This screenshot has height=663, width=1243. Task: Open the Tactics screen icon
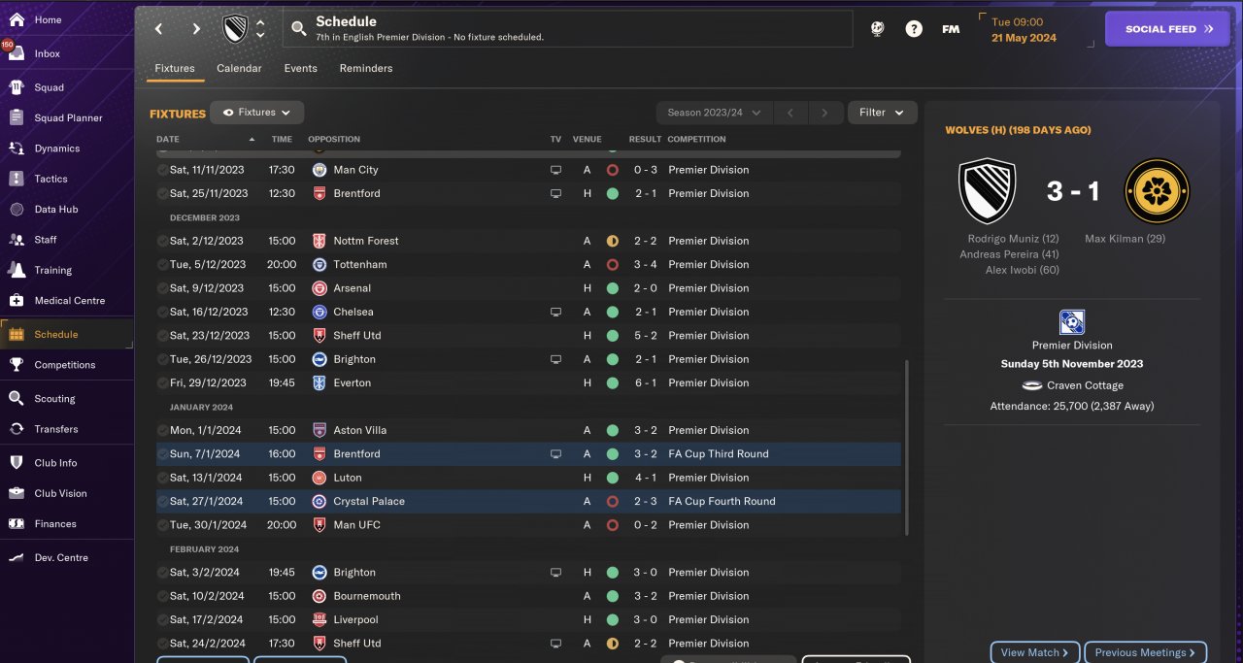(17, 179)
